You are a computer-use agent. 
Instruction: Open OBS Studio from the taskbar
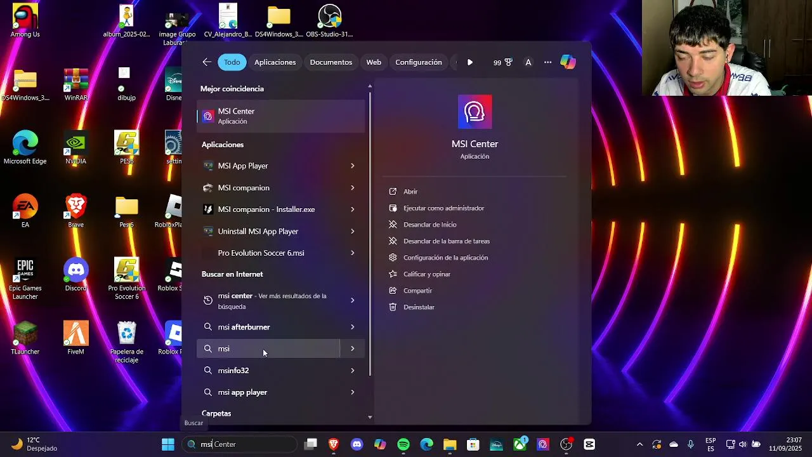click(x=566, y=444)
